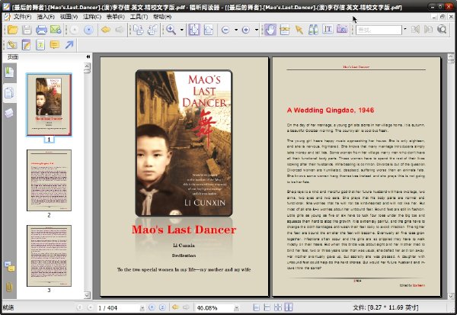The image size is (457, 315).
Task: Click yellow previous view arrow in status bar
Action: point(175,307)
